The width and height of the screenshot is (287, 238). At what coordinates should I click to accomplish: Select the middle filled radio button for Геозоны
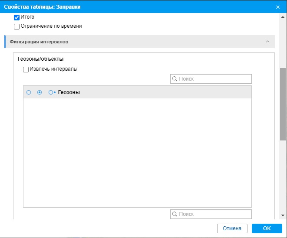(x=40, y=92)
